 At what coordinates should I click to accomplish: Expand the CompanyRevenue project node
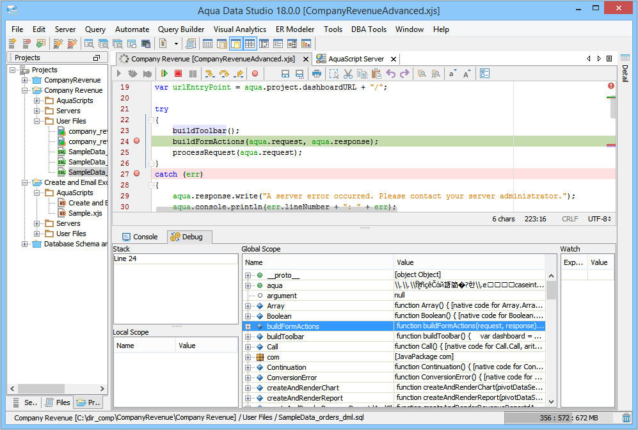point(25,80)
